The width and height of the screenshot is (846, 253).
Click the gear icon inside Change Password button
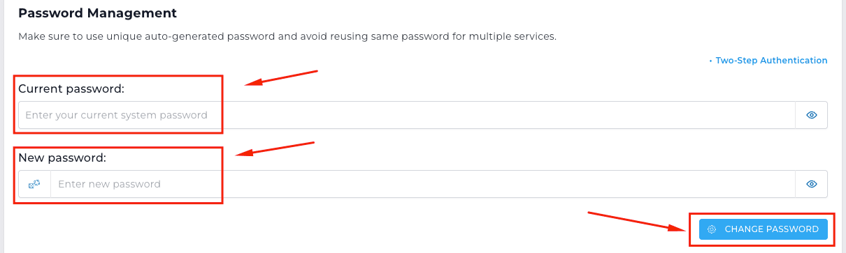coord(712,229)
